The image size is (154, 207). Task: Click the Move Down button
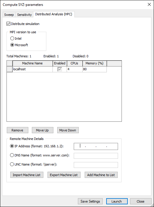[68, 130]
